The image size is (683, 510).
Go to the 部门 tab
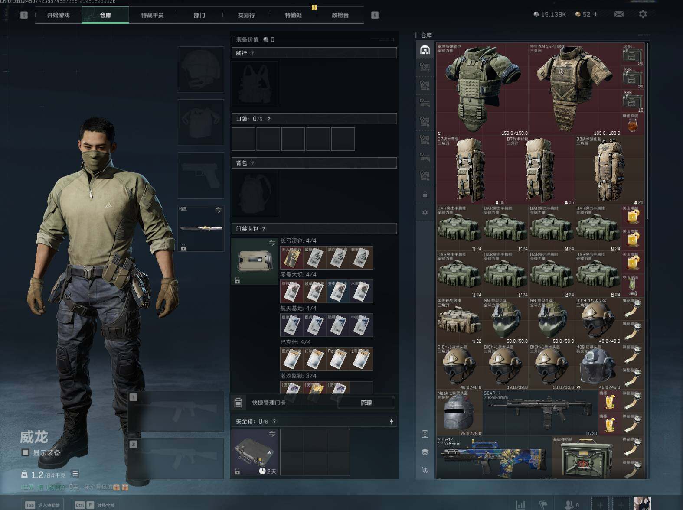coord(199,15)
